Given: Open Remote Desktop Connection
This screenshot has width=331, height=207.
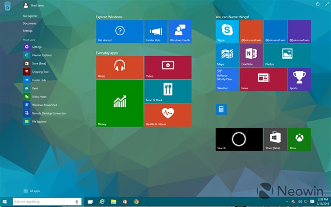Looking at the screenshot, I should pyautogui.click(x=45, y=113).
